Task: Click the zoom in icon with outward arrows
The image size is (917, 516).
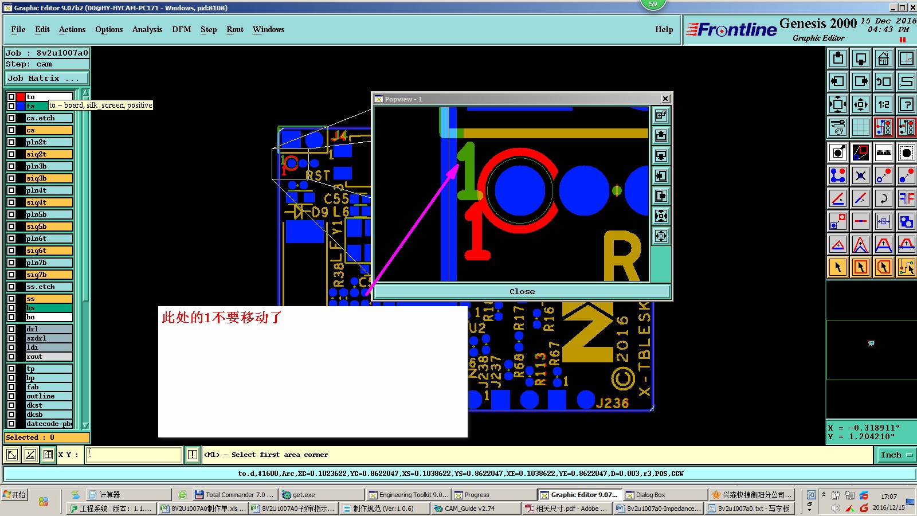Action: click(x=838, y=104)
